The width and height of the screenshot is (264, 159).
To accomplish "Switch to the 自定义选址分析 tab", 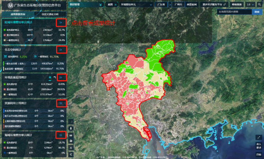I will click(x=50, y=14).
